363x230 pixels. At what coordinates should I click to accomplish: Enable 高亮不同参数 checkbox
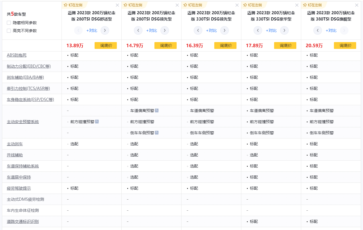pyautogui.click(x=9, y=31)
